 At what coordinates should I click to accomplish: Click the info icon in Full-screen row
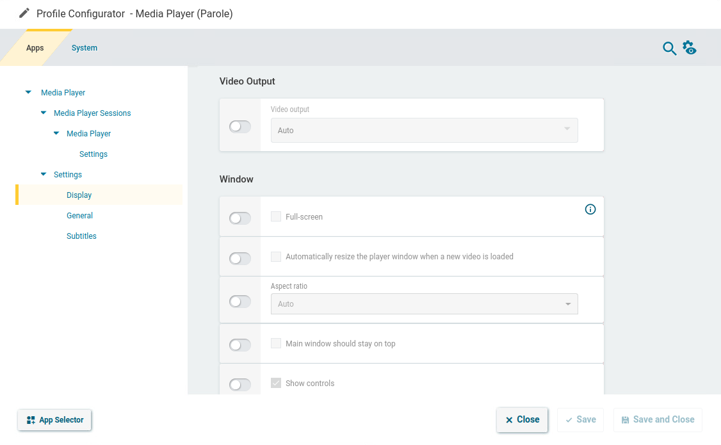pos(590,209)
